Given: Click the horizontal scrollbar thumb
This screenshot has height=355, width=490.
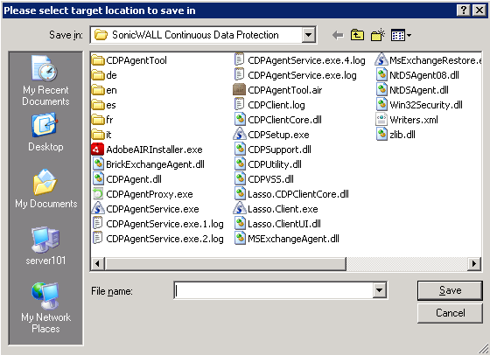Looking at the screenshot, I should point(225,263).
